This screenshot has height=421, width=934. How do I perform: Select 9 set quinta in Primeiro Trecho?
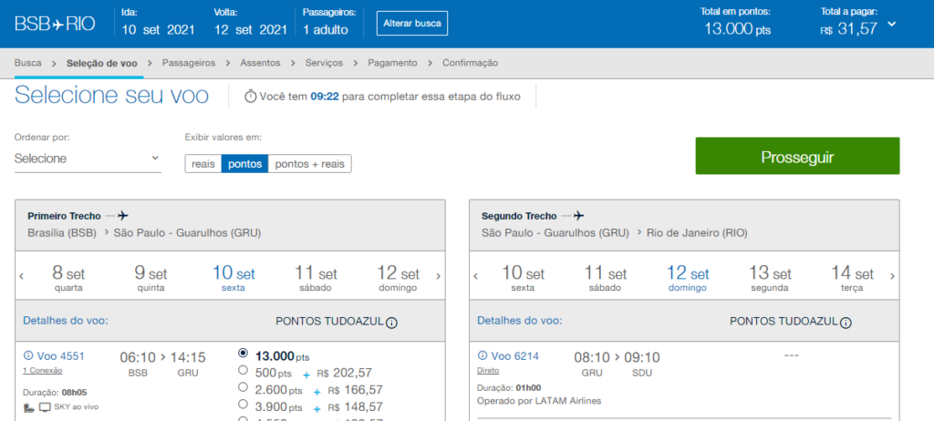(x=150, y=279)
